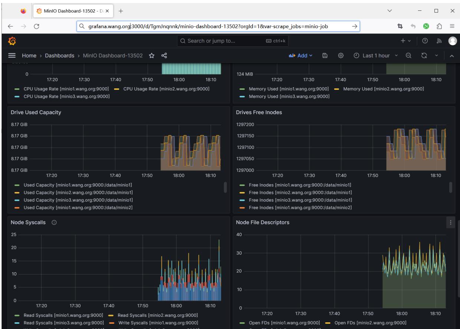Click Drives Free Inodes legend scrollbar
The height and width of the screenshot is (329, 460).
(x=451, y=188)
